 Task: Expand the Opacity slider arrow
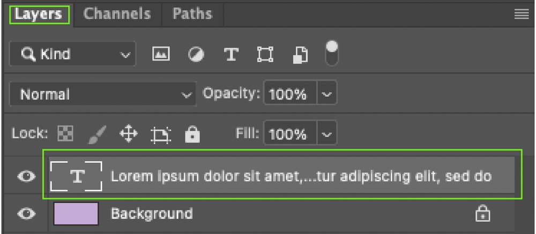pyautogui.click(x=327, y=93)
